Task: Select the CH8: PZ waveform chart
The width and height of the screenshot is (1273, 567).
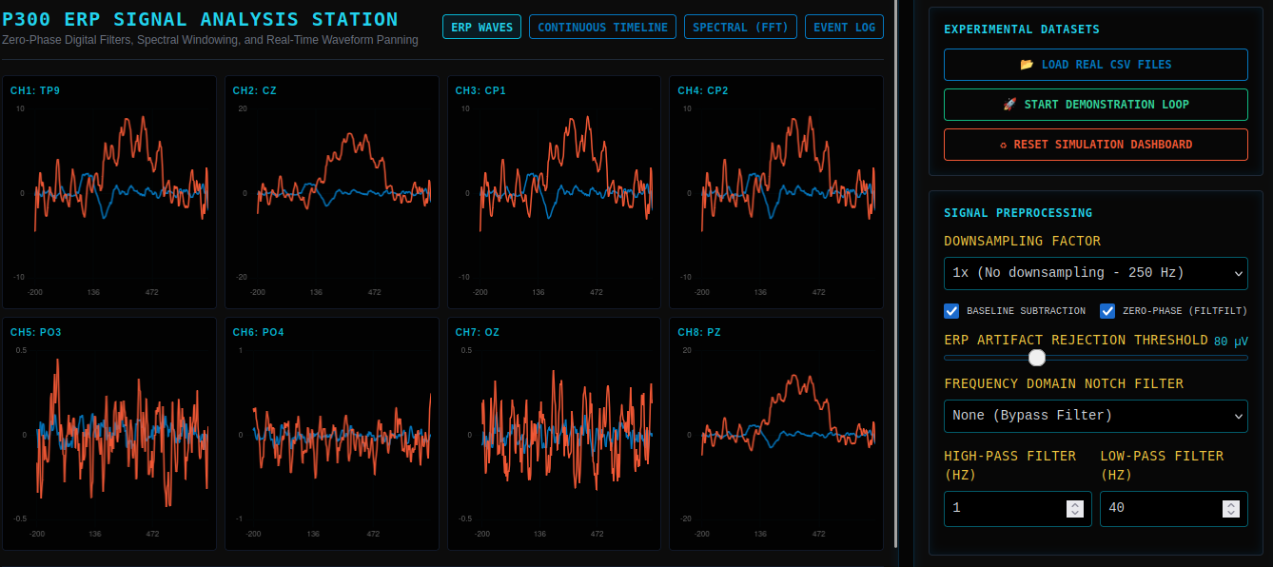Action: (776, 434)
